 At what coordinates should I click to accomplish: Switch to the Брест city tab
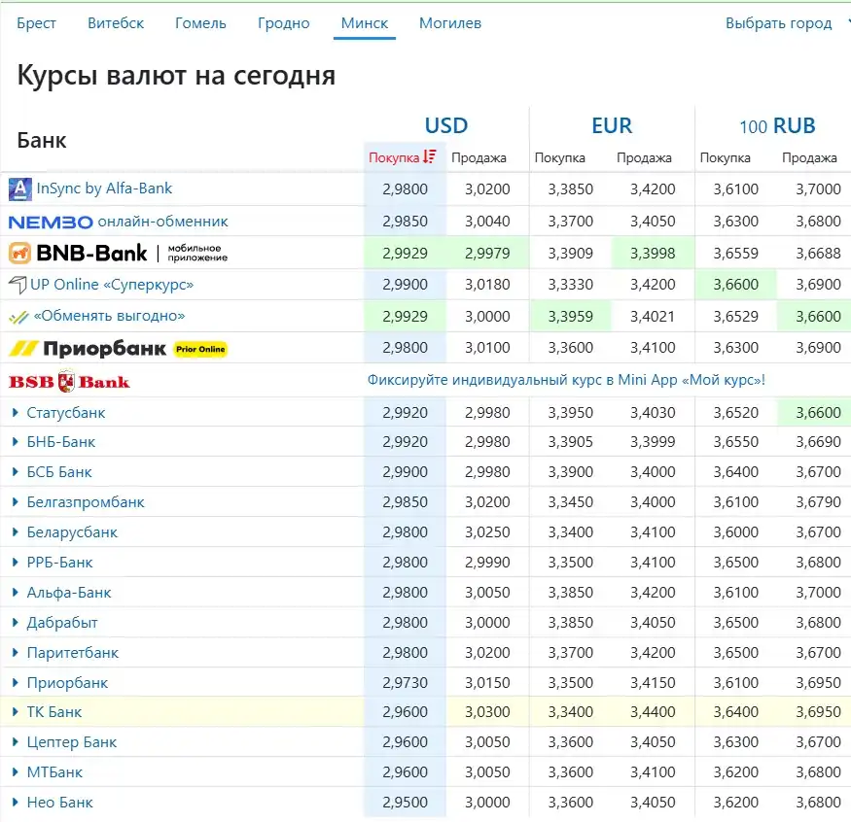(x=36, y=23)
